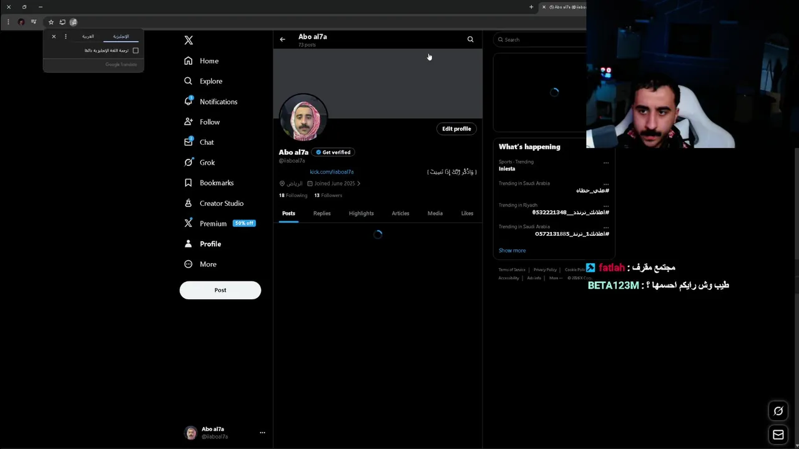This screenshot has height=449, width=799.
Task: Open the Follow page in sidebar
Action: pyautogui.click(x=202, y=122)
